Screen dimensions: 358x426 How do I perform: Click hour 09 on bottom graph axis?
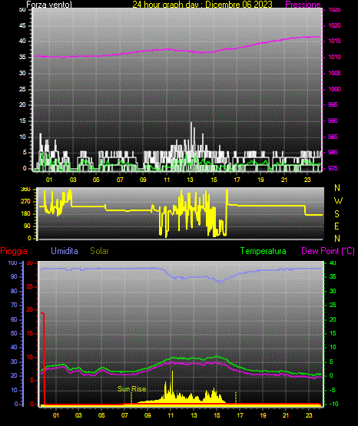(x=148, y=415)
